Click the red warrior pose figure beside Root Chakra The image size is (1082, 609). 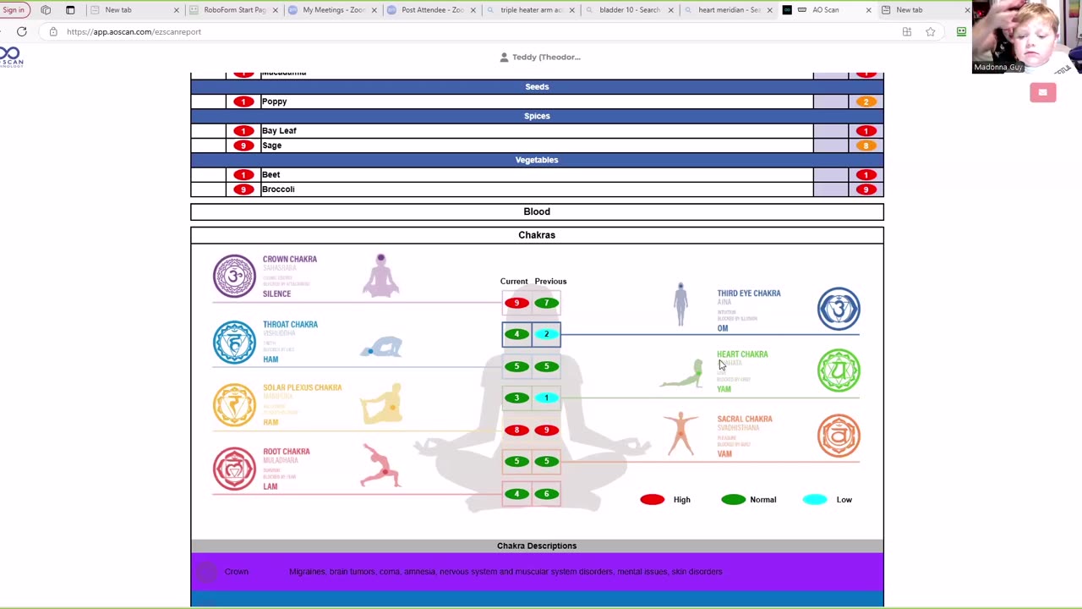[x=380, y=465]
